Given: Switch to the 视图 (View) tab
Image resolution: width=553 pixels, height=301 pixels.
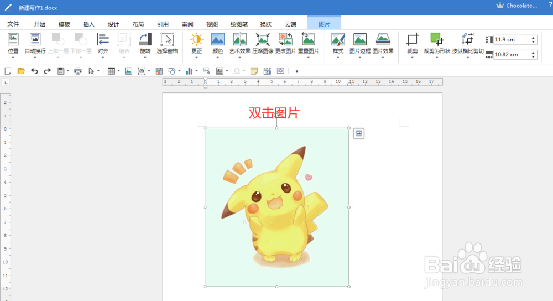Looking at the screenshot, I should tap(212, 24).
